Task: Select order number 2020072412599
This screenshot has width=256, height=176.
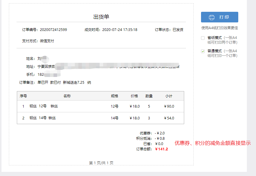Action: (x=53, y=30)
